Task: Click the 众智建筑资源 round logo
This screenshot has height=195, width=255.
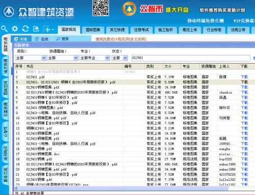Action: coord(9,12)
